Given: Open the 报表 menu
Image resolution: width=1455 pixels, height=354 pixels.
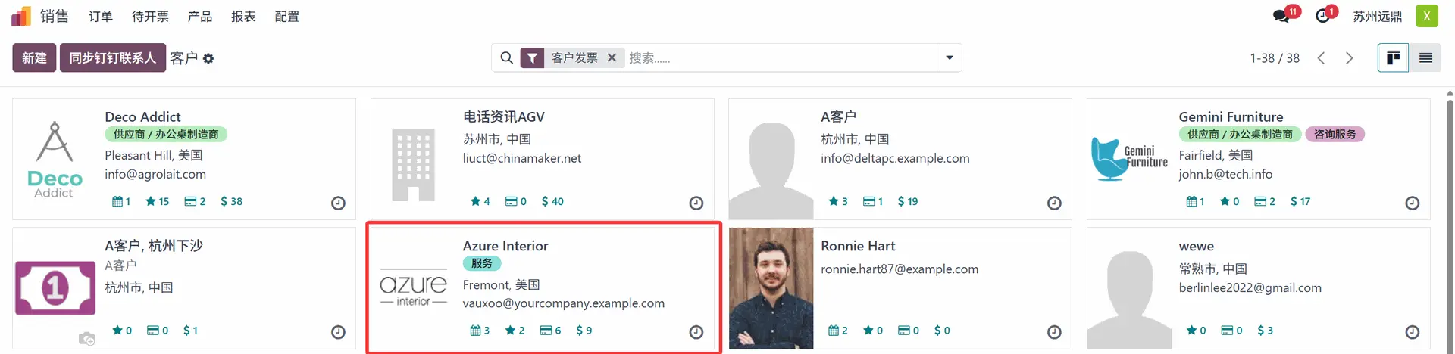Looking at the screenshot, I should [243, 16].
